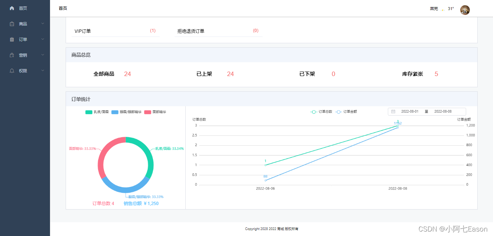
Task: Click the 眼霜/眼部精华 33.33% donut label
Action: tap(146, 197)
